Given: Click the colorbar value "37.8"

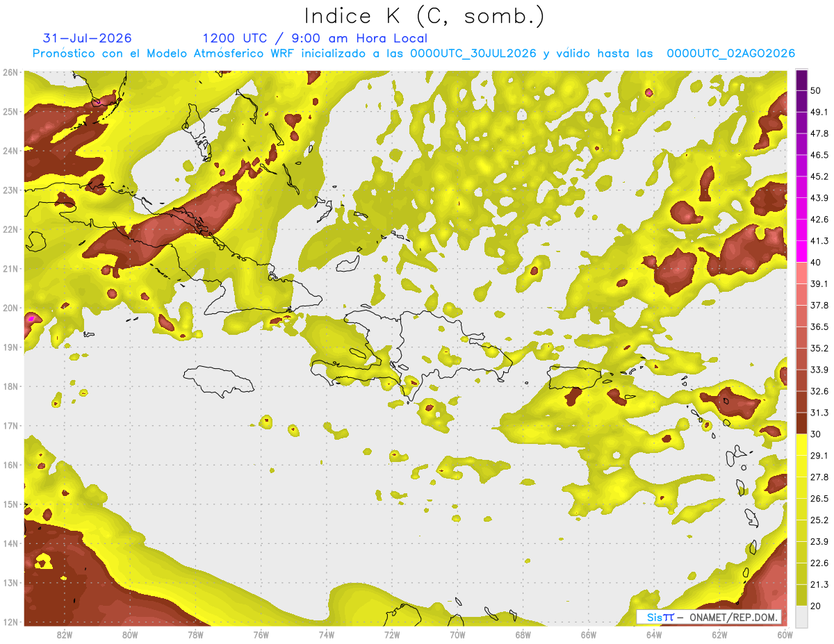Looking at the screenshot, I should click(819, 305).
